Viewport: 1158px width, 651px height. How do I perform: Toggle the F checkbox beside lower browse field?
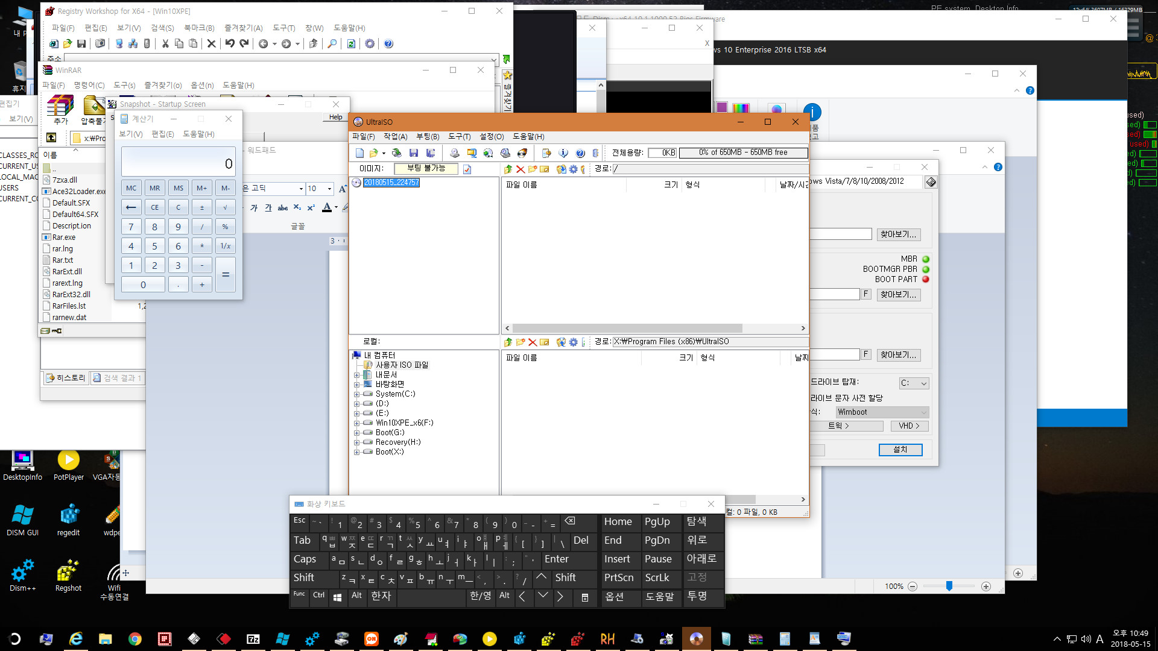[865, 354]
